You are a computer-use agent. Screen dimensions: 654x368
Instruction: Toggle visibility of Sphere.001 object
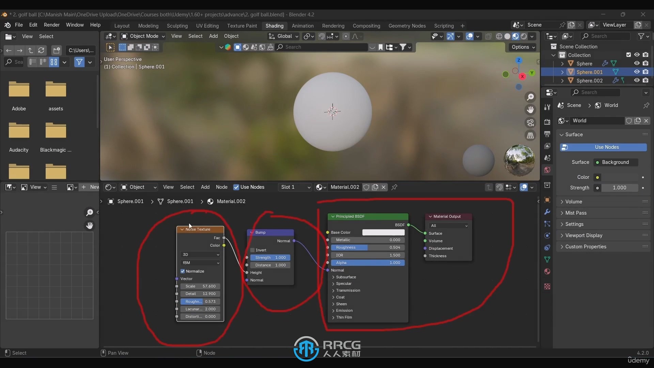(x=637, y=72)
